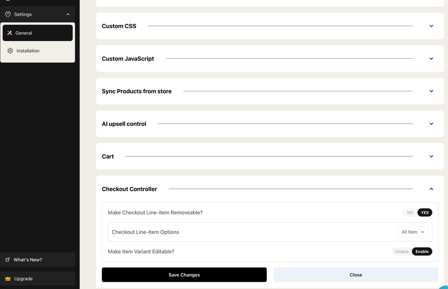
Task: Click the What's New rocket icon
Action: (8, 260)
